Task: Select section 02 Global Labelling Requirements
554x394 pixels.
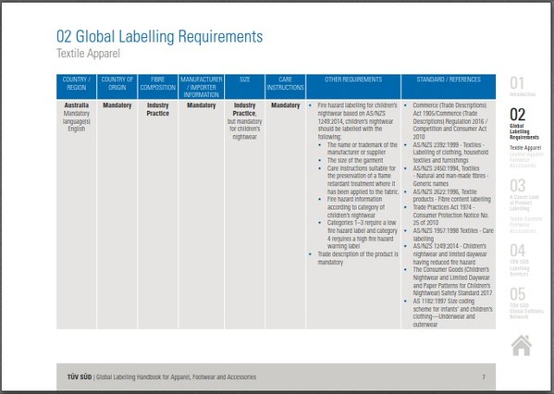Action: click(524, 124)
